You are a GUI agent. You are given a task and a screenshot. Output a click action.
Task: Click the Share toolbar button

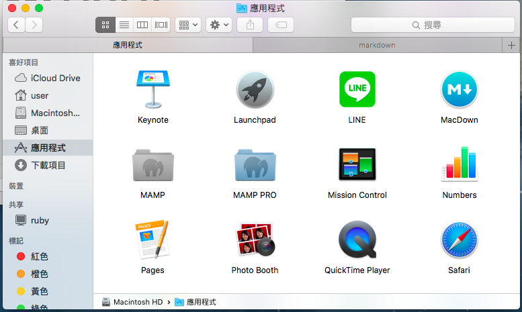(250, 25)
